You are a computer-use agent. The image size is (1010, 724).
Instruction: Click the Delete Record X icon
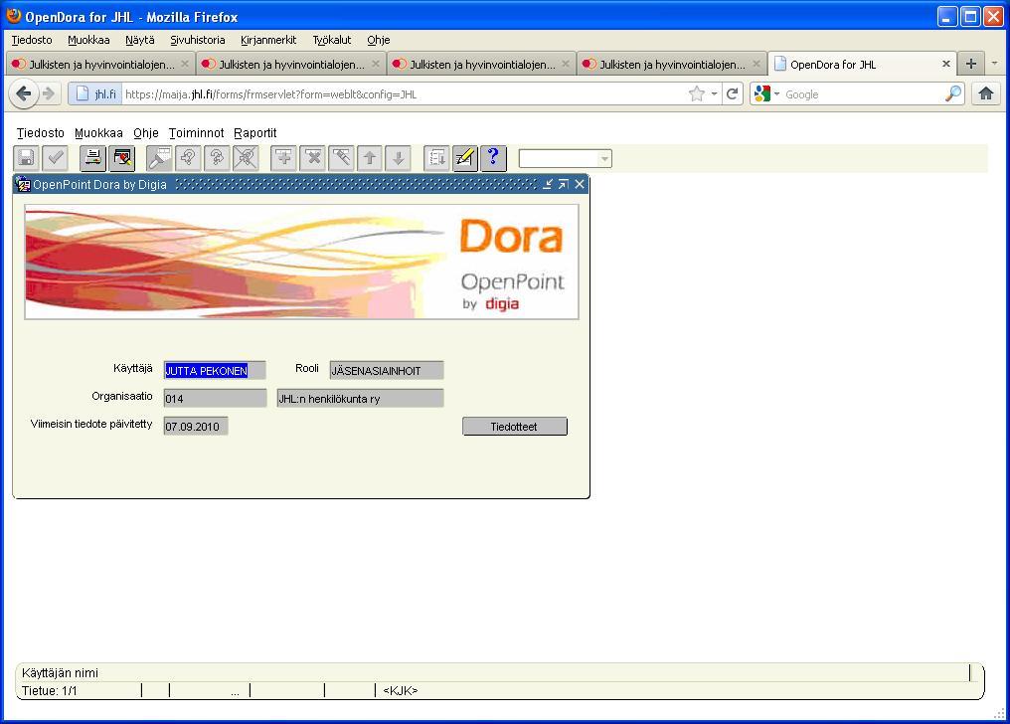312,158
